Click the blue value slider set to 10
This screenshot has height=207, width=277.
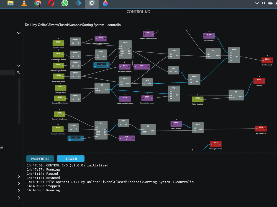point(101,65)
